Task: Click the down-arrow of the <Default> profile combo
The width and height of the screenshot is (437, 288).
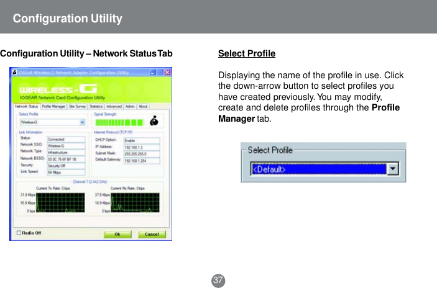Action: pyautogui.click(x=393, y=169)
